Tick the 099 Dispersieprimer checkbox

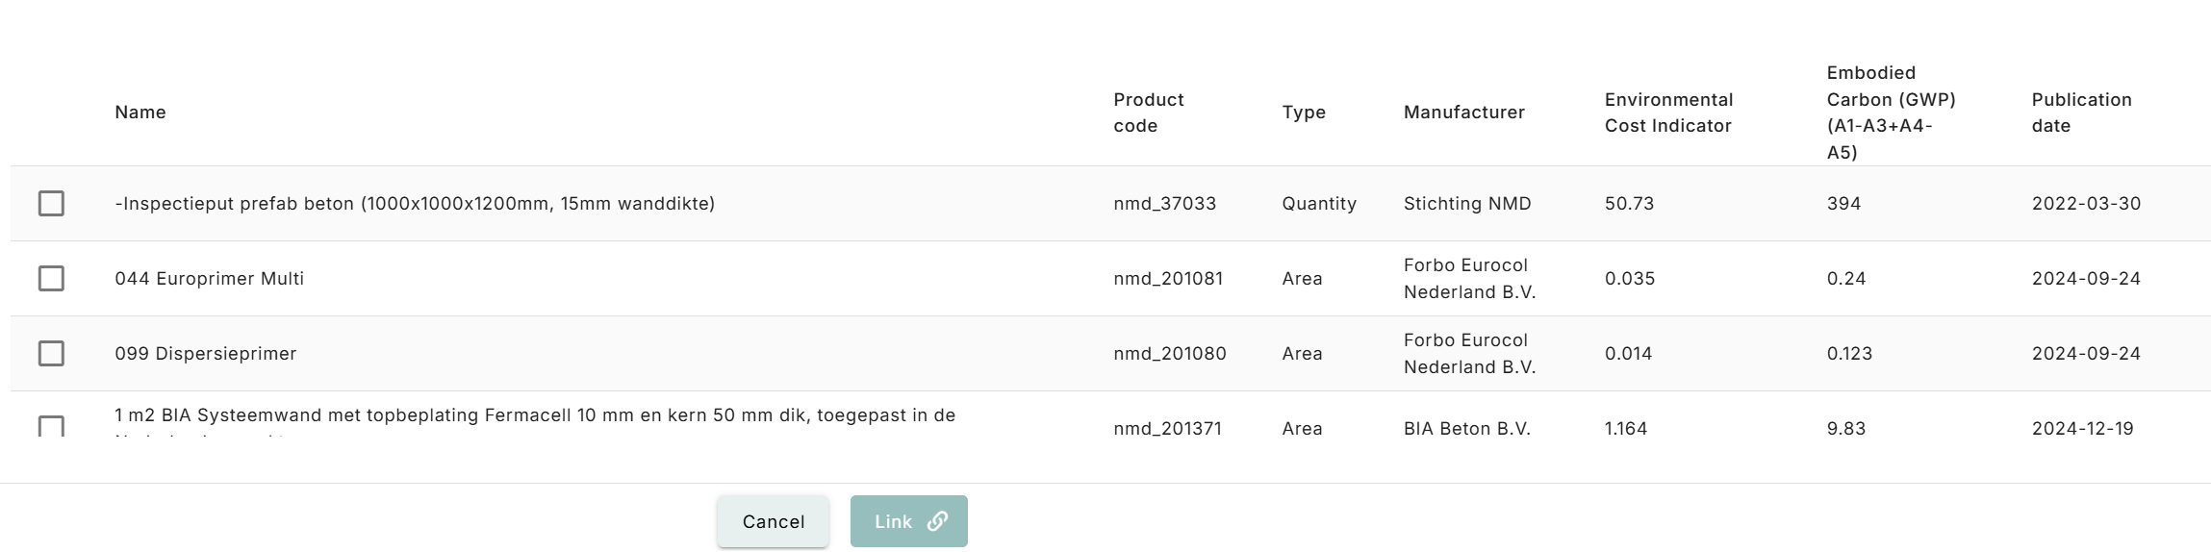[51, 354]
